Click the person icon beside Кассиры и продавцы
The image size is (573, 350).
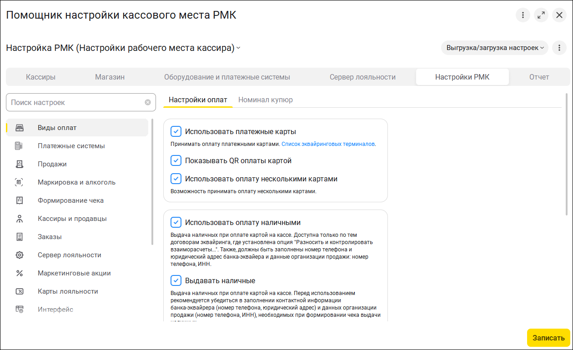tap(19, 219)
